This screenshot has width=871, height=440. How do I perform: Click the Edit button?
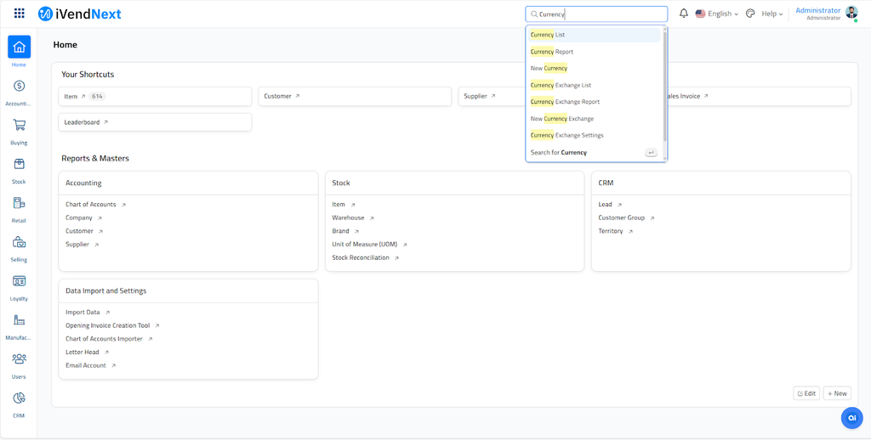[x=806, y=393]
